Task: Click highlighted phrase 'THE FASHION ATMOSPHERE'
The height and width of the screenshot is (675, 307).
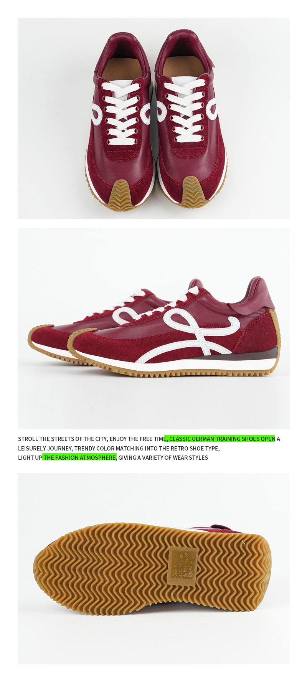Action: tap(79, 457)
